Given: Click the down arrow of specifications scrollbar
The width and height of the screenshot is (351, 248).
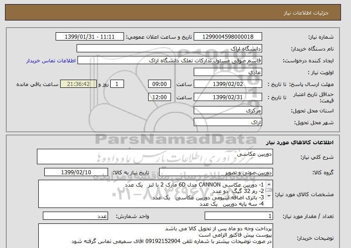Looking at the screenshot, I should (x=269, y=196).
